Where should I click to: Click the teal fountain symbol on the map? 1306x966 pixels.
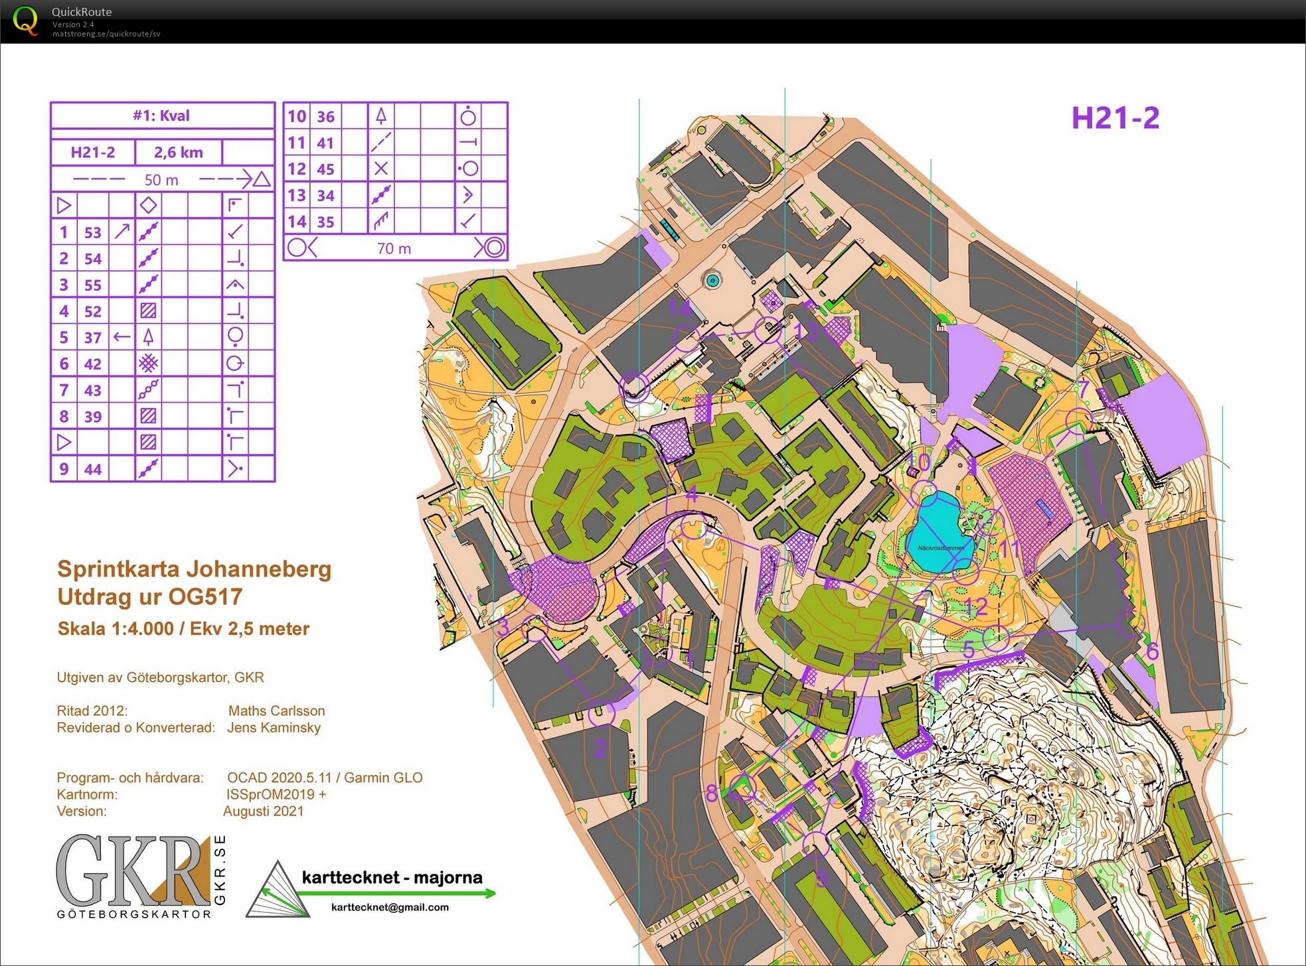(712, 281)
